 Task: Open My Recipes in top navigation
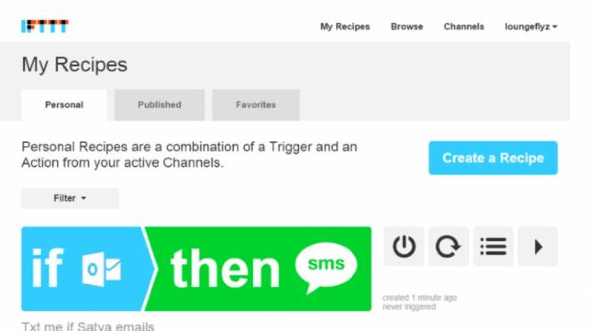(x=345, y=26)
